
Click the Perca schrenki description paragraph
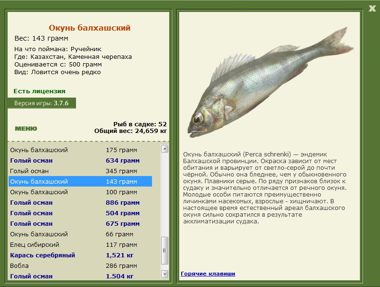265,188
